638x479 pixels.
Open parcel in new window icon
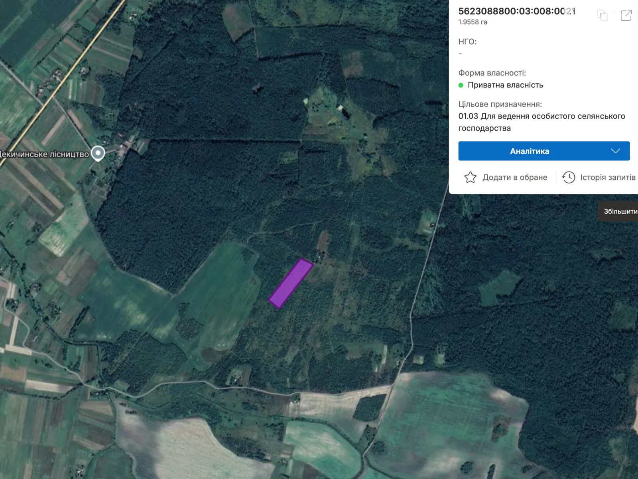tap(626, 16)
